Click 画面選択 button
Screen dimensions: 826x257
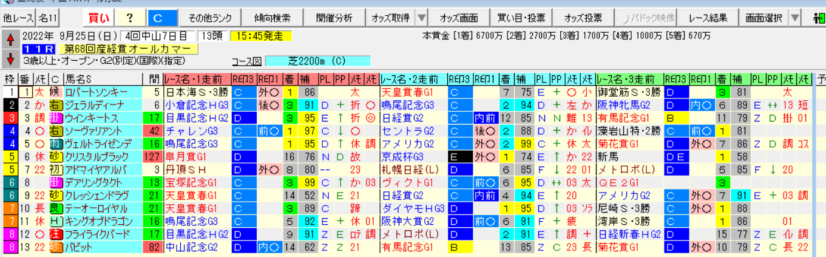(x=763, y=18)
